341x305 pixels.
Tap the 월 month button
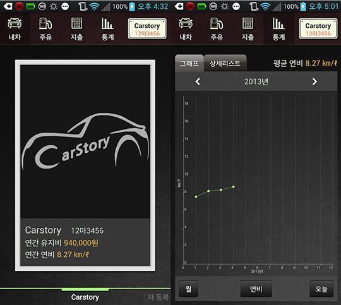pyautogui.click(x=188, y=289)
